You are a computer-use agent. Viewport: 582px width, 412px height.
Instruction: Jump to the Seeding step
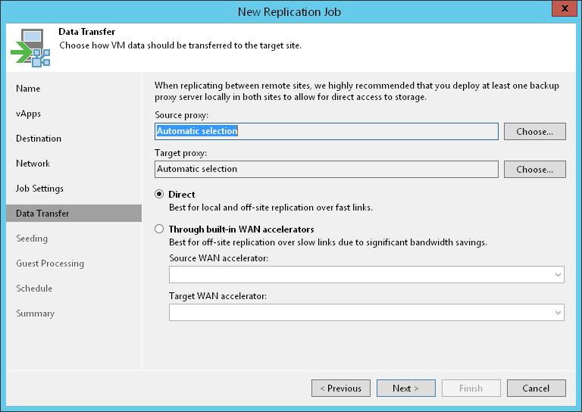click(32, 239)
